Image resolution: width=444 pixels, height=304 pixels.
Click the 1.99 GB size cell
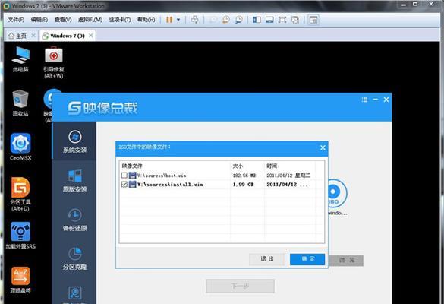243,185
